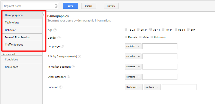This screenshot has width=215, height=104.
Task: Click the blue Save button
Action: point(70,6)
